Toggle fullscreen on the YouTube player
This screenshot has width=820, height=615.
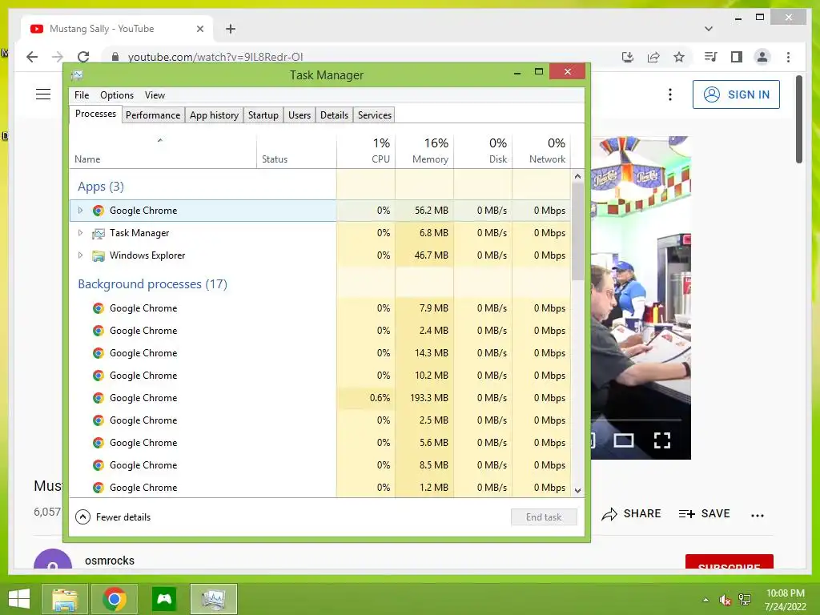click(x=662, y=440)
